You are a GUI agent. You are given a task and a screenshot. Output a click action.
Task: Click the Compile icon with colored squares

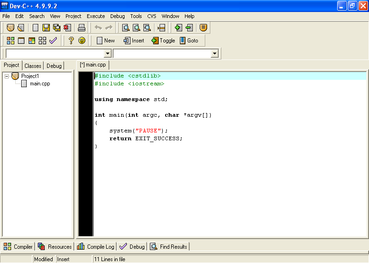pyautogui.click(x=11, y=41)
